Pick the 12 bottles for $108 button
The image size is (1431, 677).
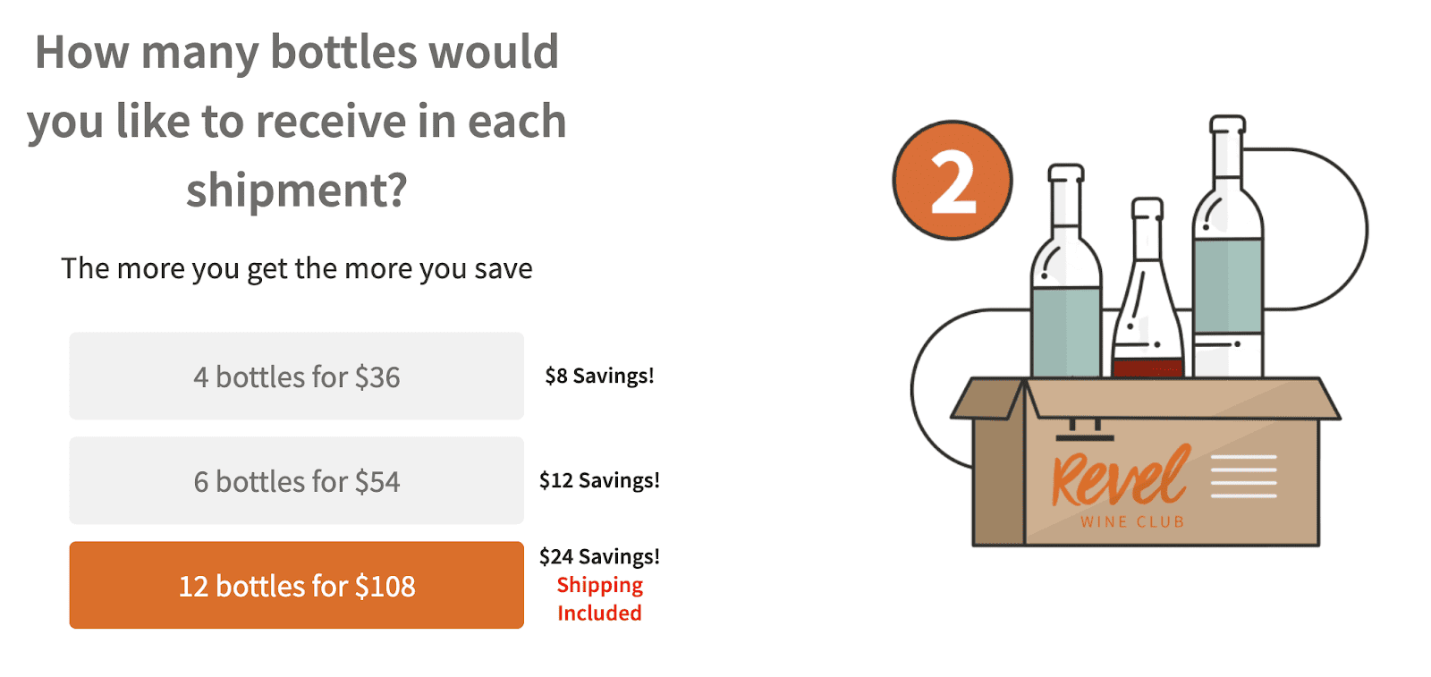tap(296, 586)
